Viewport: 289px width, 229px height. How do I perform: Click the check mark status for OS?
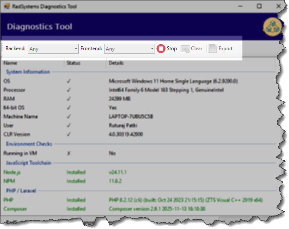69,81
